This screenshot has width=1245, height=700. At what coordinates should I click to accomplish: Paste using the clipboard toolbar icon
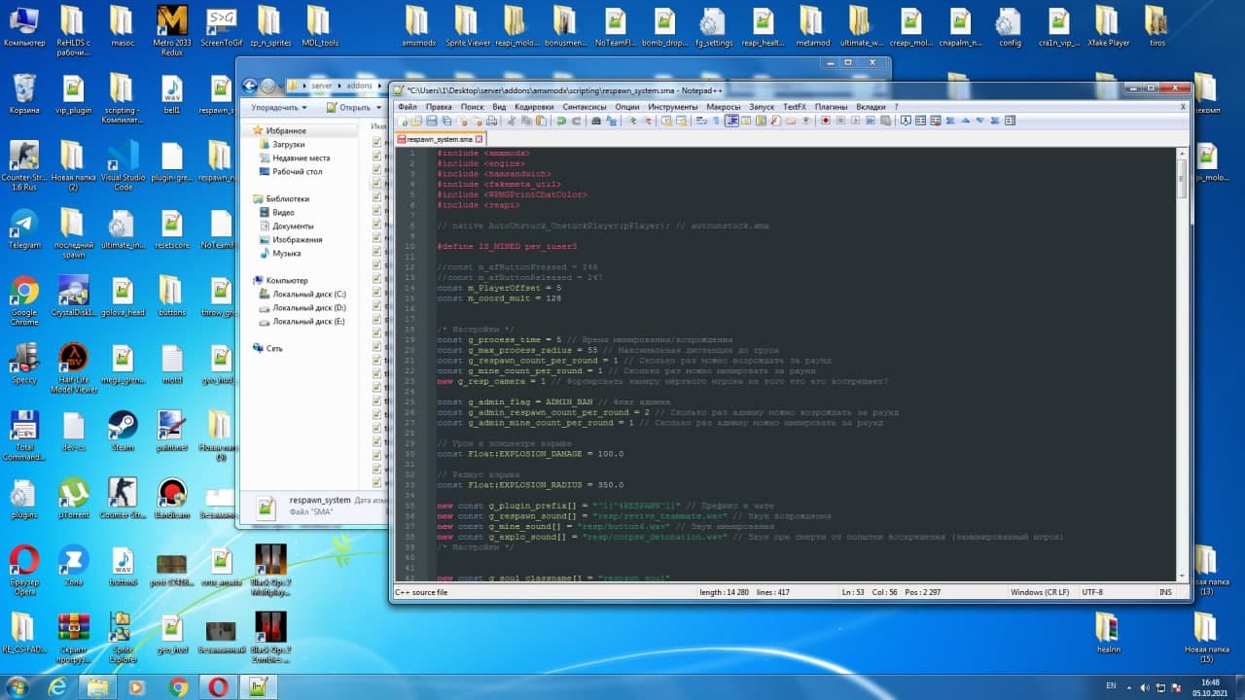541,121
